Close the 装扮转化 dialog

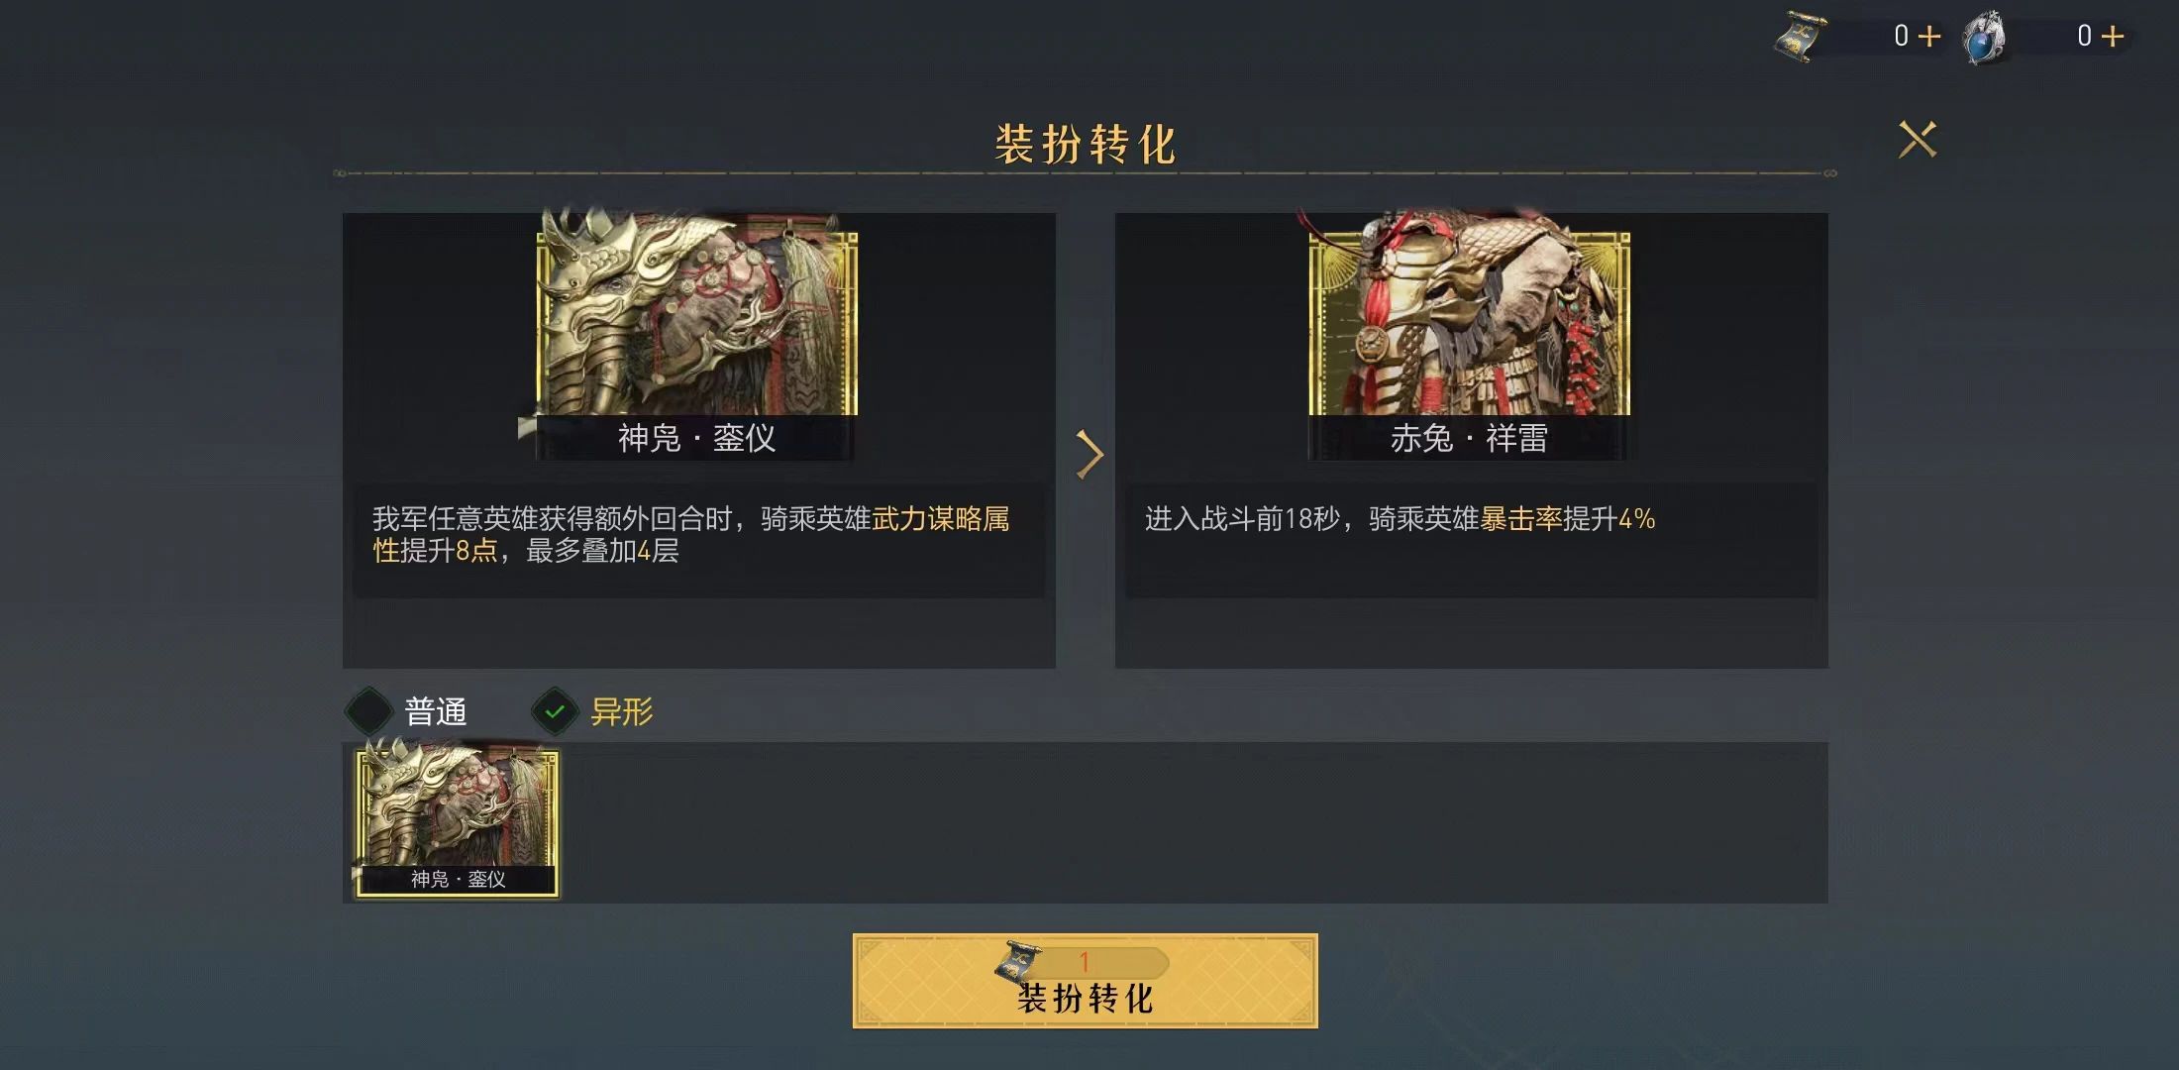click(x=1917, y=140)
